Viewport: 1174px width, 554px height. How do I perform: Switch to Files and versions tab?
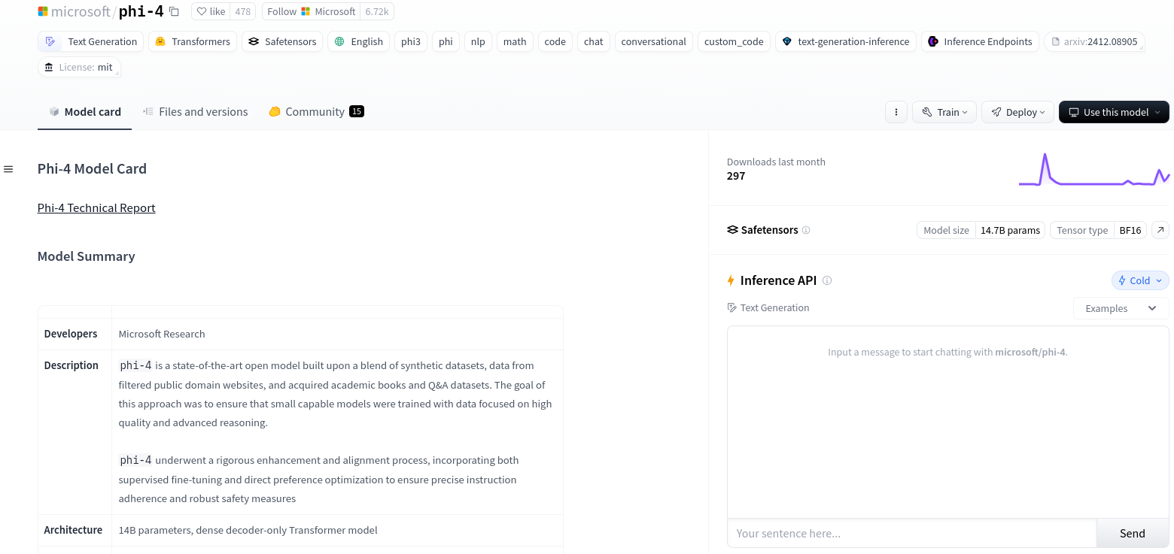coord(195,112)
